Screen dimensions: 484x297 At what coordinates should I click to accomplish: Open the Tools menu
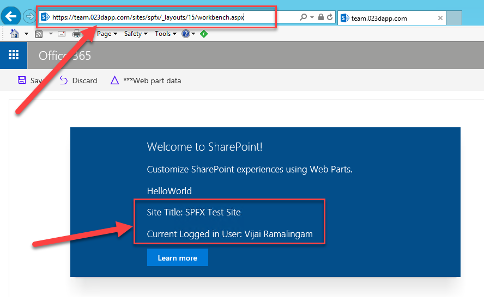tap(166, 34)
